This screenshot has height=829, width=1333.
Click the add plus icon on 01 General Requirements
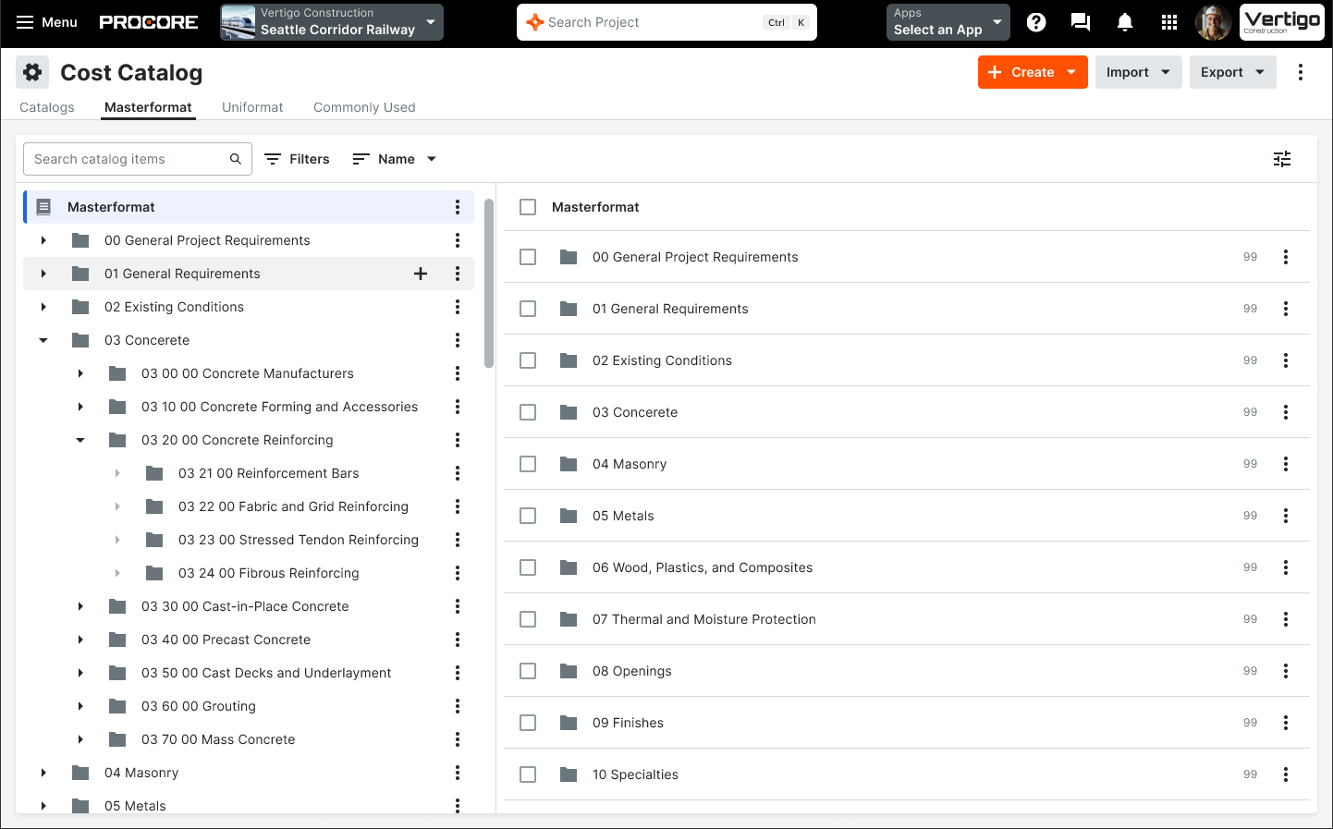pos(421,274)
